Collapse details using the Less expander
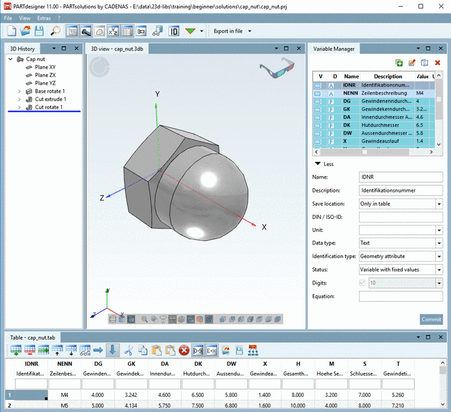The width and height of the screenshot is (451, 412). click(325, 164)
